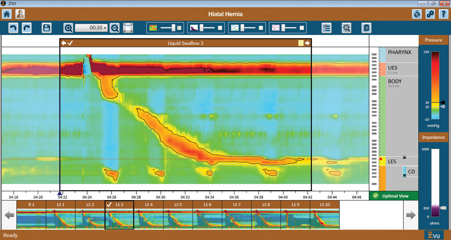451x240 pixels.
Task: Click the gray 20 mmHg pressure threshold marker
Action: coord(442,107)
